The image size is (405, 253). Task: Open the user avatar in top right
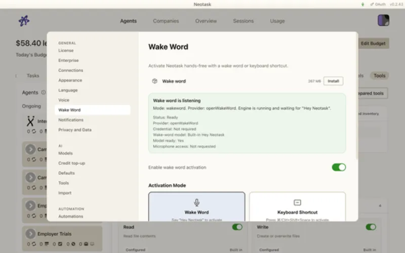[383, 20]
